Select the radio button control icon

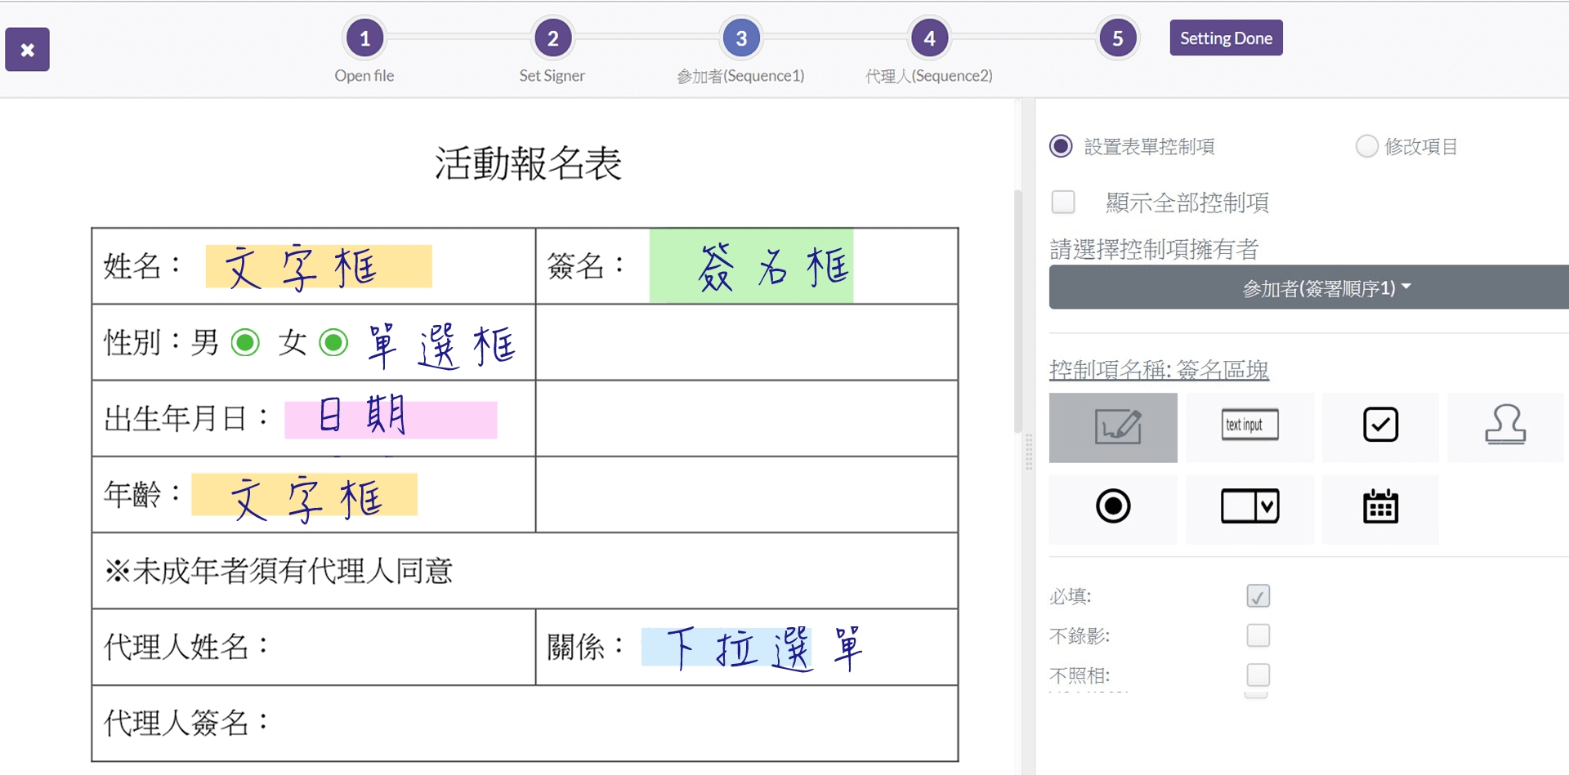(x=1113, y=506)
